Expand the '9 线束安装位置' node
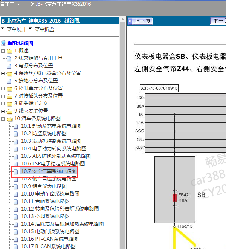Screen dimensions: 226x249 [3, 112]
